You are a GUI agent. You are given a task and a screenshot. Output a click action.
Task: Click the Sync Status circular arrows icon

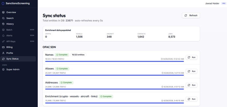coord(3,59)
